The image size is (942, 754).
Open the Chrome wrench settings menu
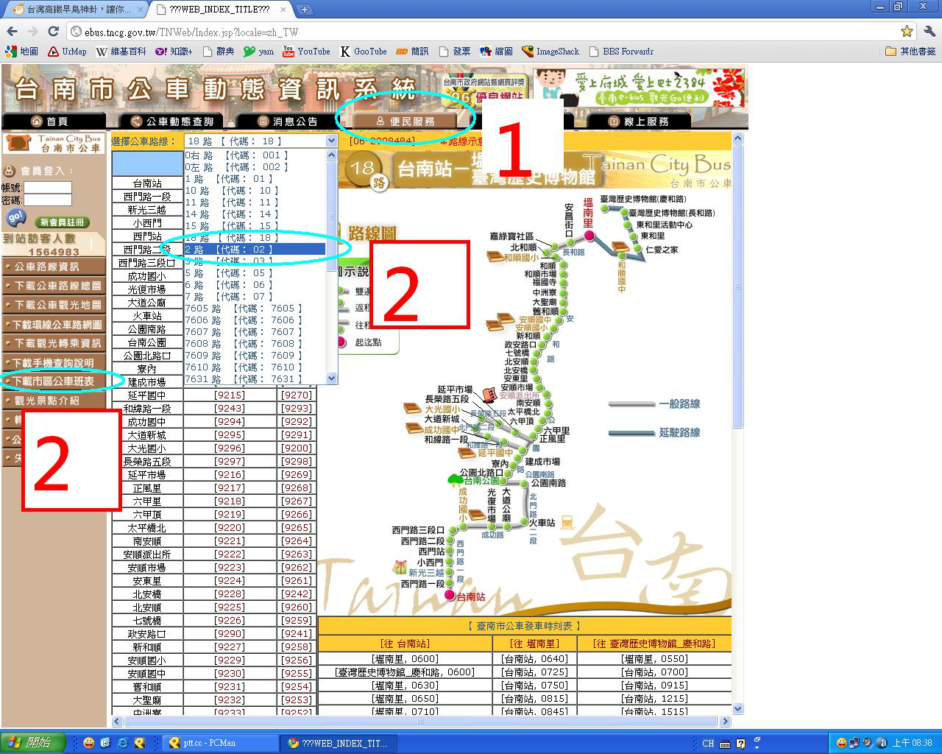[x=929, y=32]
